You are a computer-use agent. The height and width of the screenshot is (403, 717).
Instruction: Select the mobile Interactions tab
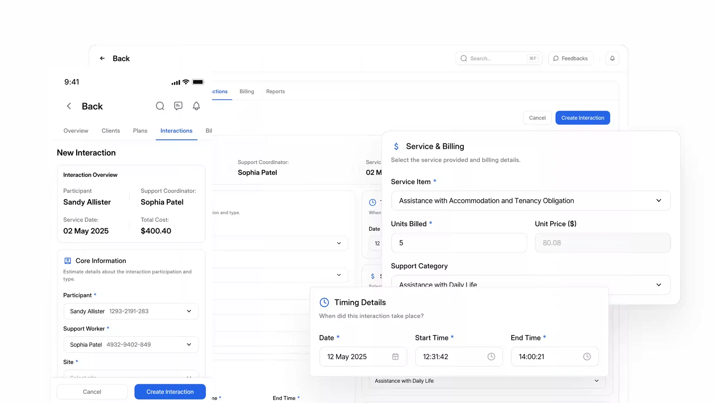pyautogui.click(x=176, y=131)
